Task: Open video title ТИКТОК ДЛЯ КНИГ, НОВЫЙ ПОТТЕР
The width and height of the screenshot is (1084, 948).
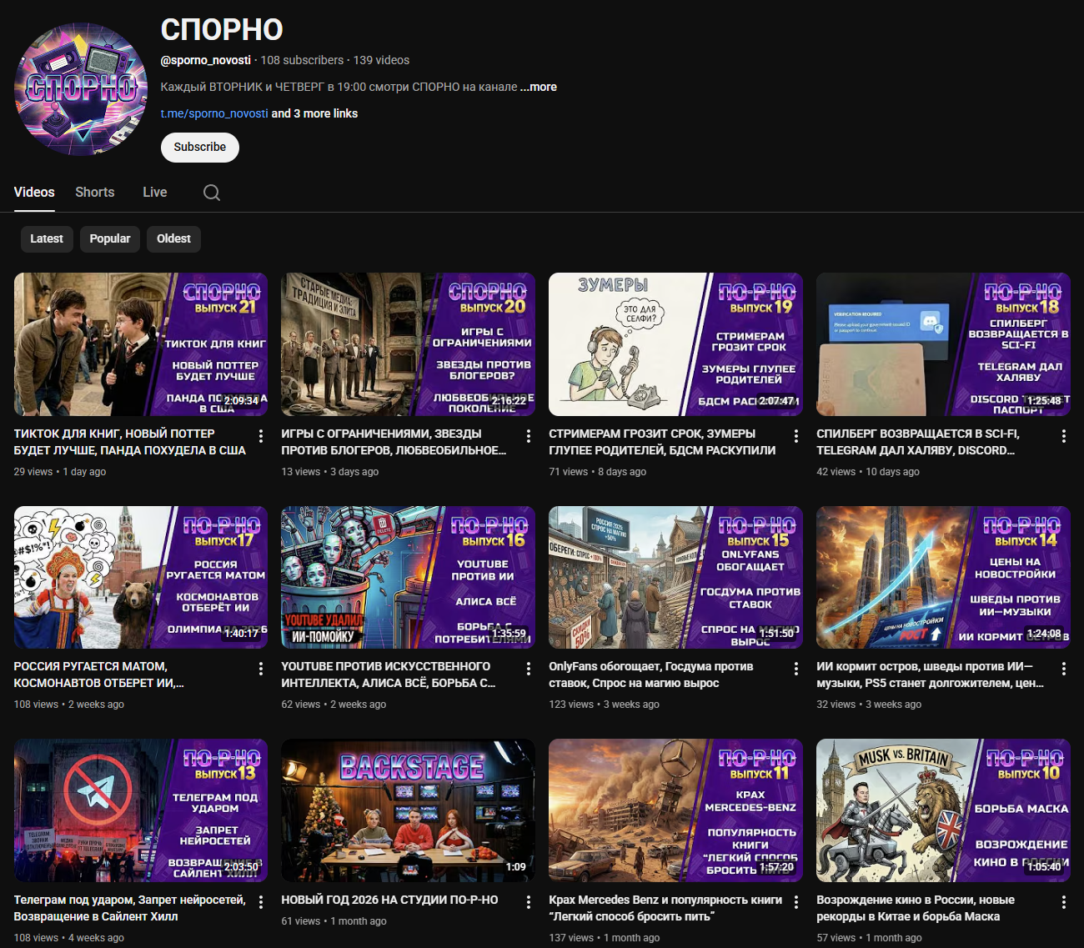Action: pyautogui.click(x=130, y=442)
